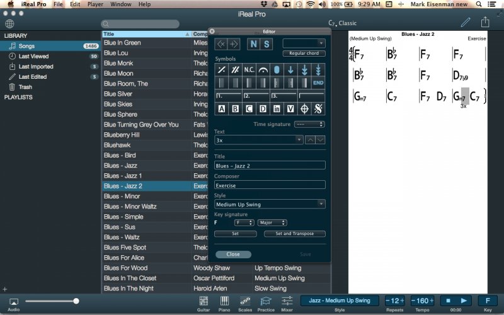Start playback with the play button

(x=464, y=301)
